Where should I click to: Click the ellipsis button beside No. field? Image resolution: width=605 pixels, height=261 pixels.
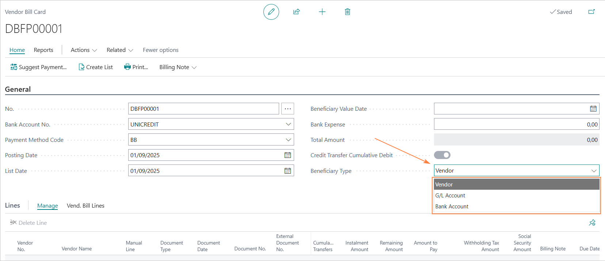click(288, 109)
